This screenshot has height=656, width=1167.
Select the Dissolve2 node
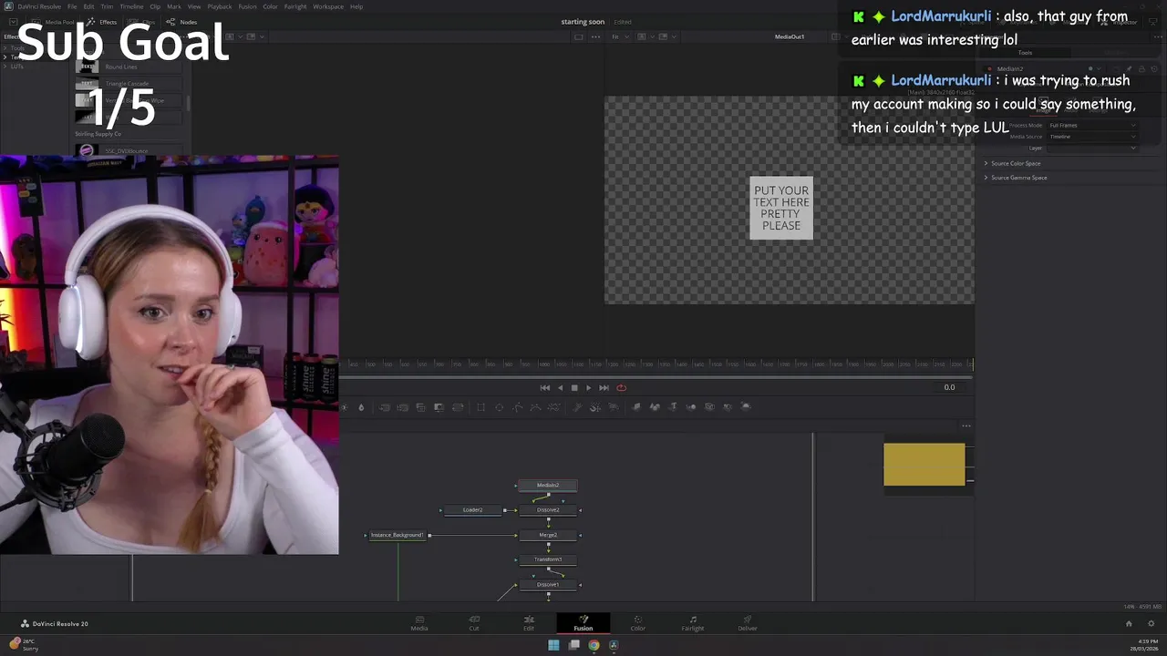point(548,509)
